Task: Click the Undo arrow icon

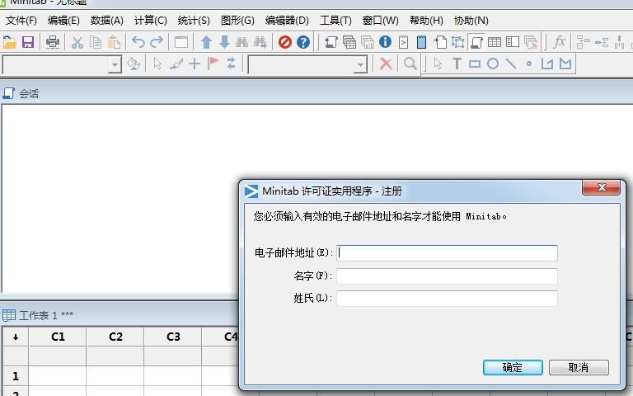Action: 138,42
